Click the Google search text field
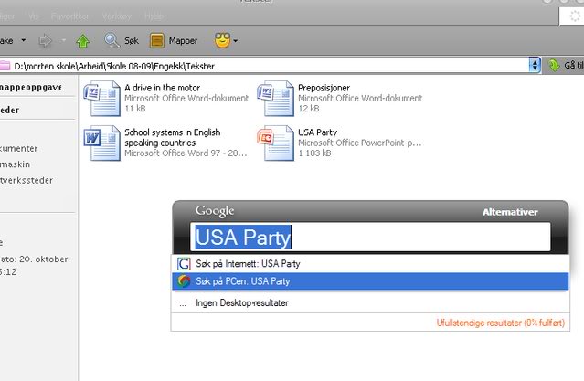584x381 pixels. [x=370, y=237]
